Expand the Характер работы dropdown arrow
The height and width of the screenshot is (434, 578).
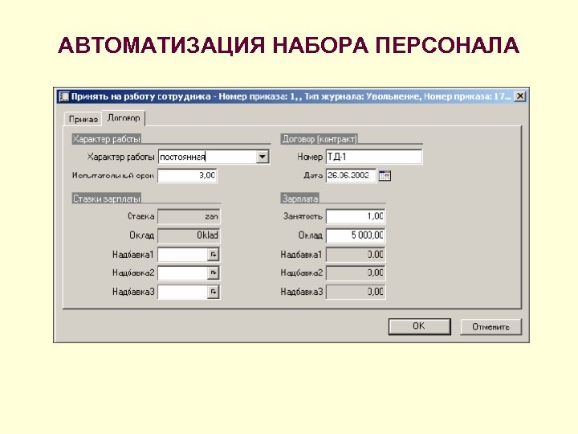(x=262, y=157)
